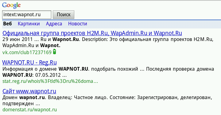Switch to the Картинки tab
Image resolution: width=221 pixels, height=115 pixels.
[x=29, y=24]
